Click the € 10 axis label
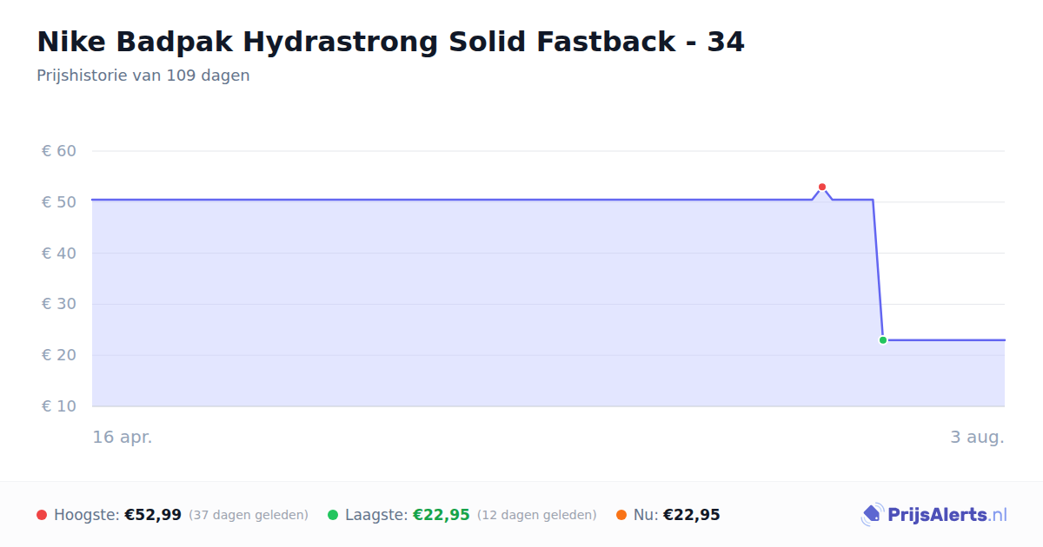The height and width of the screenshot is (547, 1043). tap(59, 406)
